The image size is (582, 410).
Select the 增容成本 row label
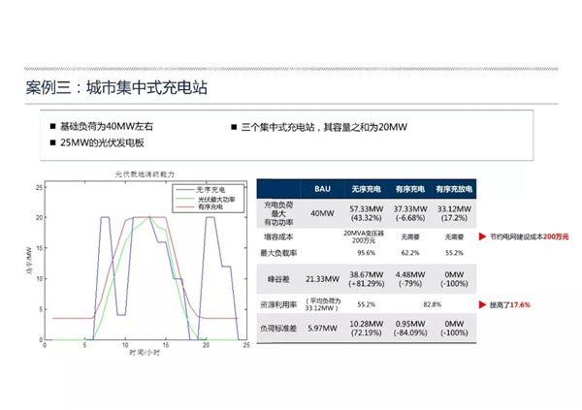coord(279,236)
